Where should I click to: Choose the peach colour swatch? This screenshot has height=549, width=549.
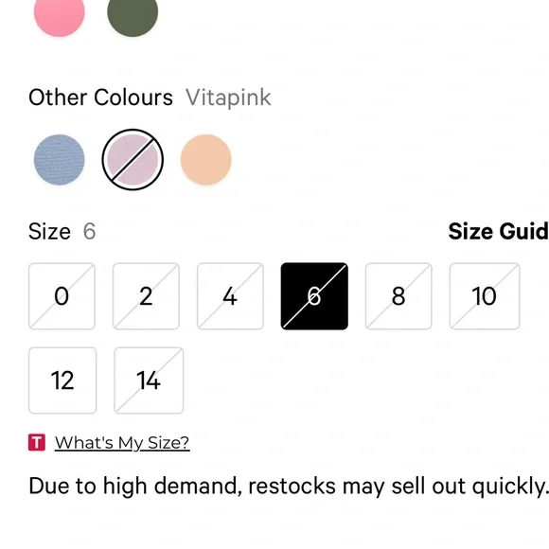(x=206, y=160)
